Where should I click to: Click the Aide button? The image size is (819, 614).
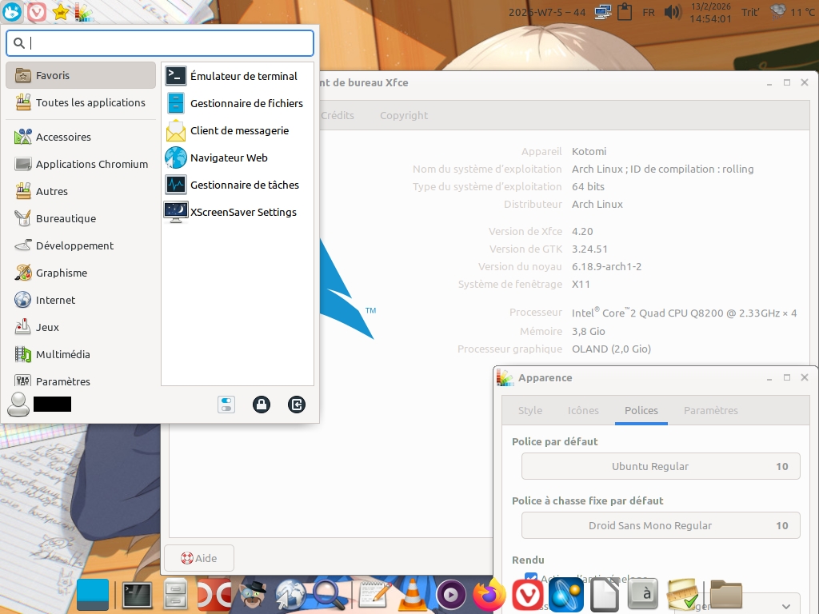198,558
